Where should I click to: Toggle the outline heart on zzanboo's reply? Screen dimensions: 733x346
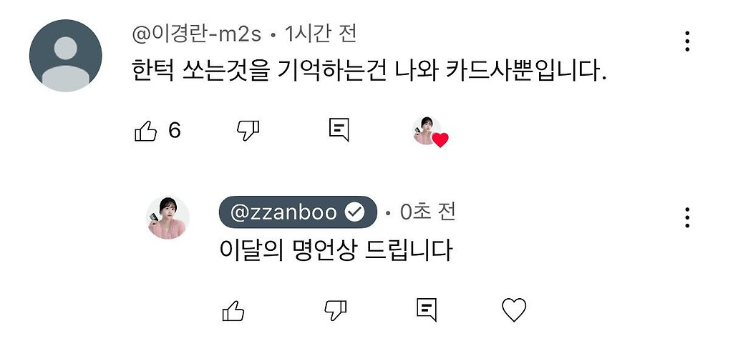514,310
